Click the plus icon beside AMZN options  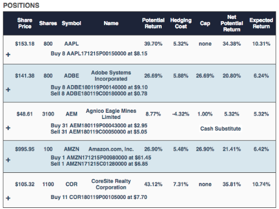pos(8,160)
